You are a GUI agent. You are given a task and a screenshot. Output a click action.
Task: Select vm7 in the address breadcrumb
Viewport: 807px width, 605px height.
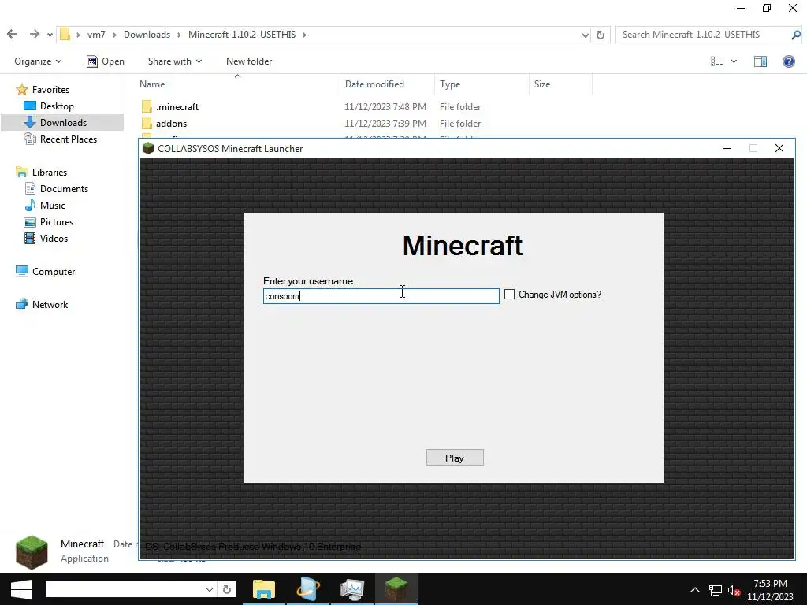coord(96,35)
